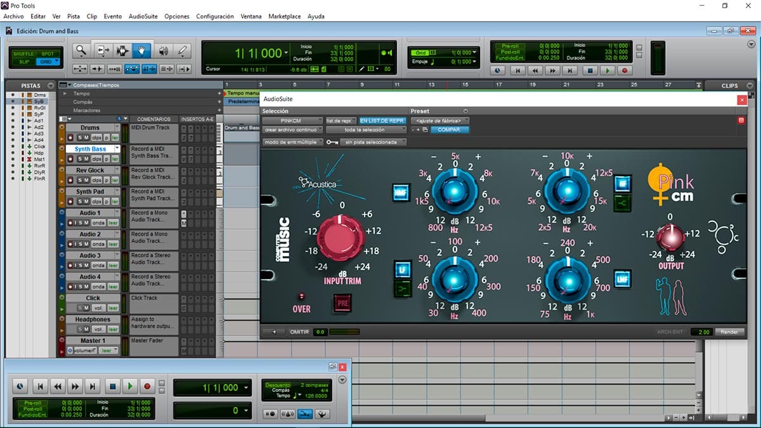
Task: Open the 'ajuste de fábrica' preset dropdown
Action: [440, 120]
